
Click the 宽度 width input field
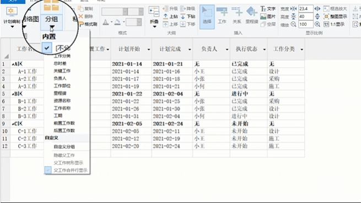point(306,9)
